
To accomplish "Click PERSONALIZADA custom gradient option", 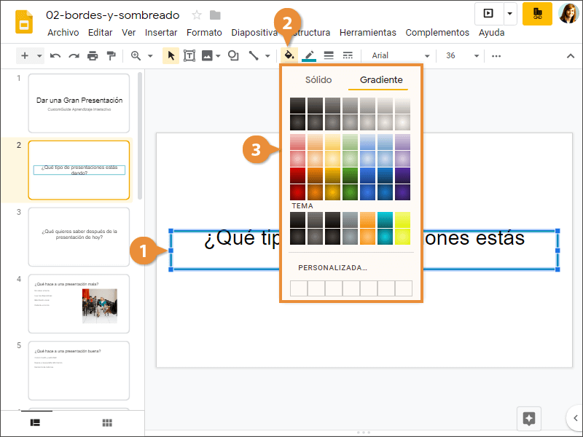I will pyautogui.click(x=332, y=268).
